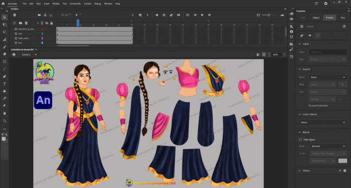
Task: Activate the Zoom magnifier tool
Action: click(5, 121)
